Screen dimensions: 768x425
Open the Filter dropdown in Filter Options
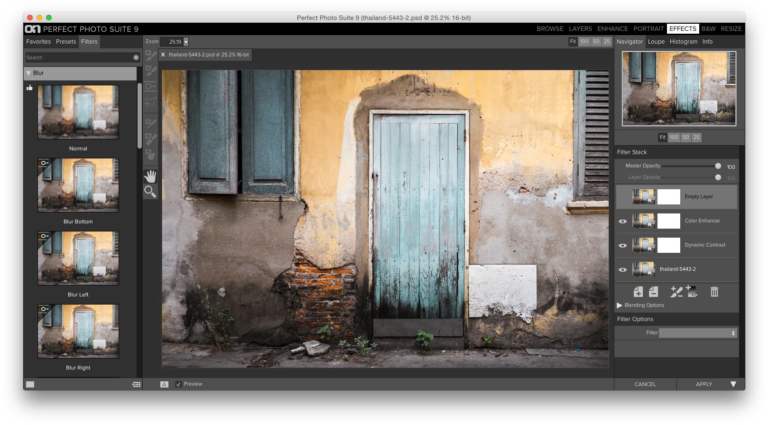(698, 333)
